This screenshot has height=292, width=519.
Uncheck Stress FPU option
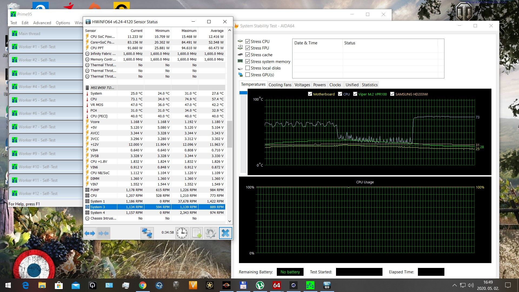[x=248, y=48]
